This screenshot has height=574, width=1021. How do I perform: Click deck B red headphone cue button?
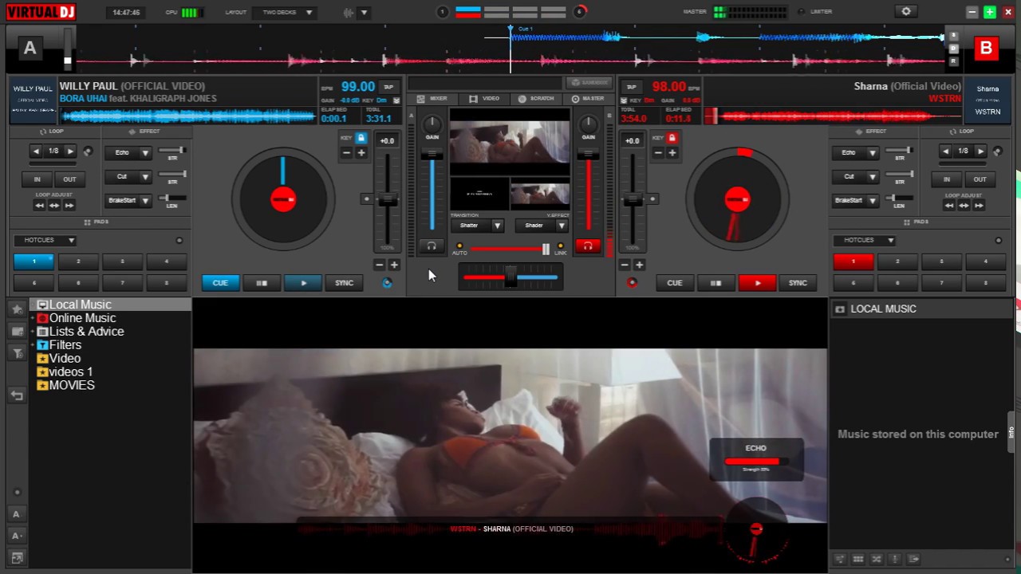(587, 246)
